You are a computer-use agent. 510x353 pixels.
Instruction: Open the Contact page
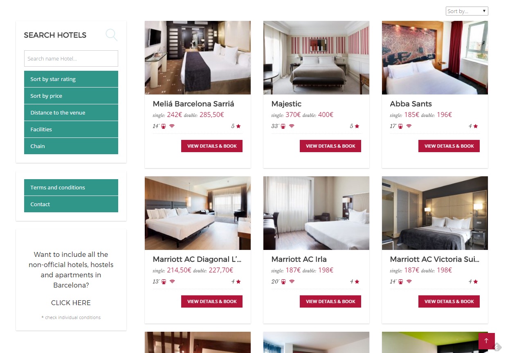[71, 204]
